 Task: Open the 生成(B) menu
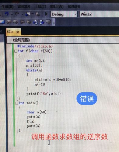point(7,7)
